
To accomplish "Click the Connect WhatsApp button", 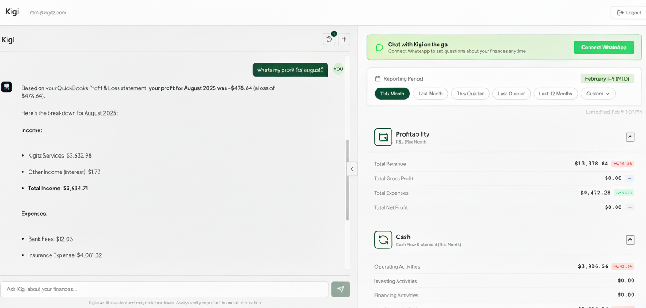I will pos(603,47).
